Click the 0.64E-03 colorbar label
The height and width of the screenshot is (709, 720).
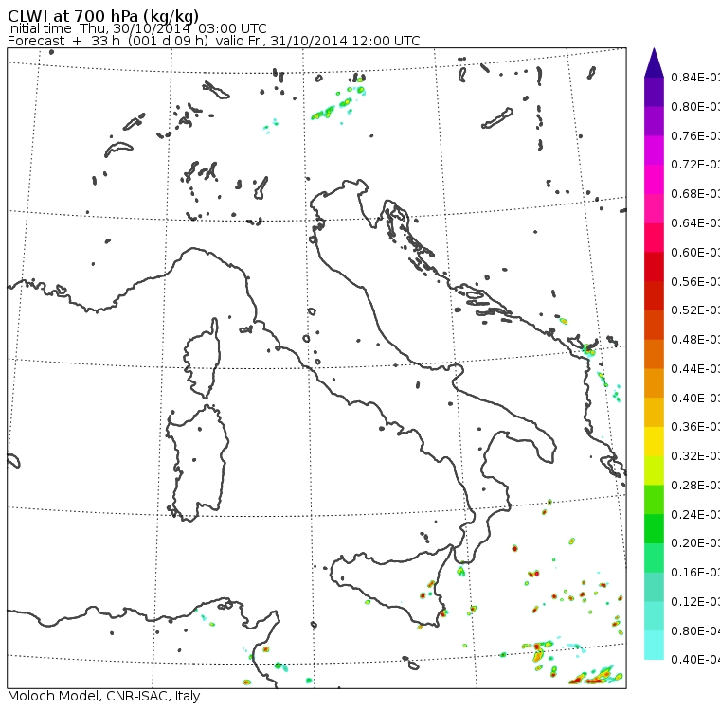(695, 223)
